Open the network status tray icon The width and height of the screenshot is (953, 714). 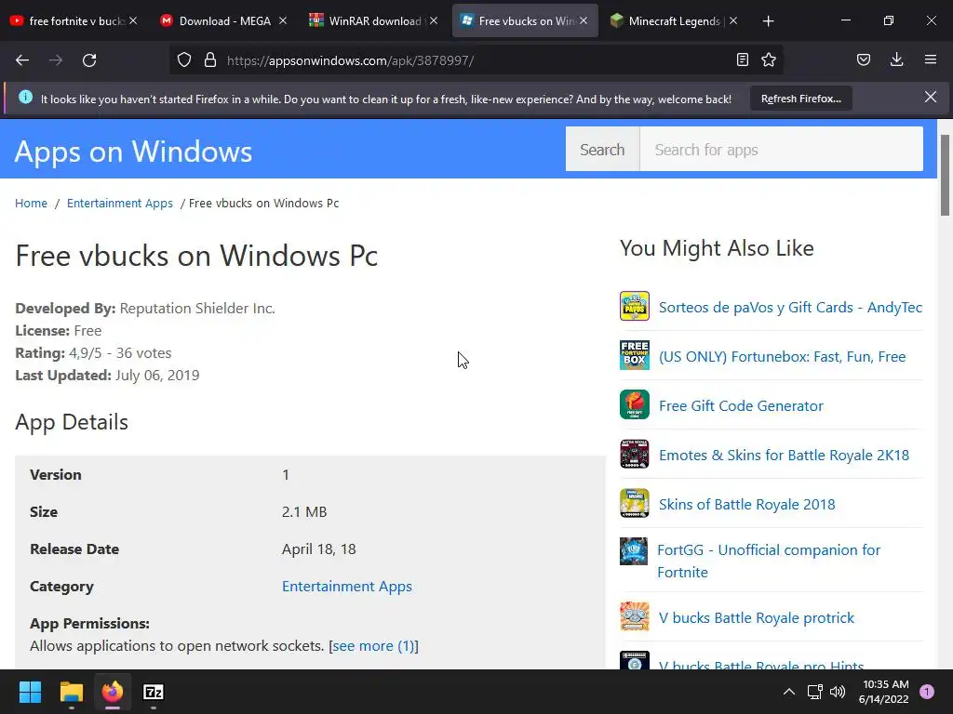click(x=814, y=692)
